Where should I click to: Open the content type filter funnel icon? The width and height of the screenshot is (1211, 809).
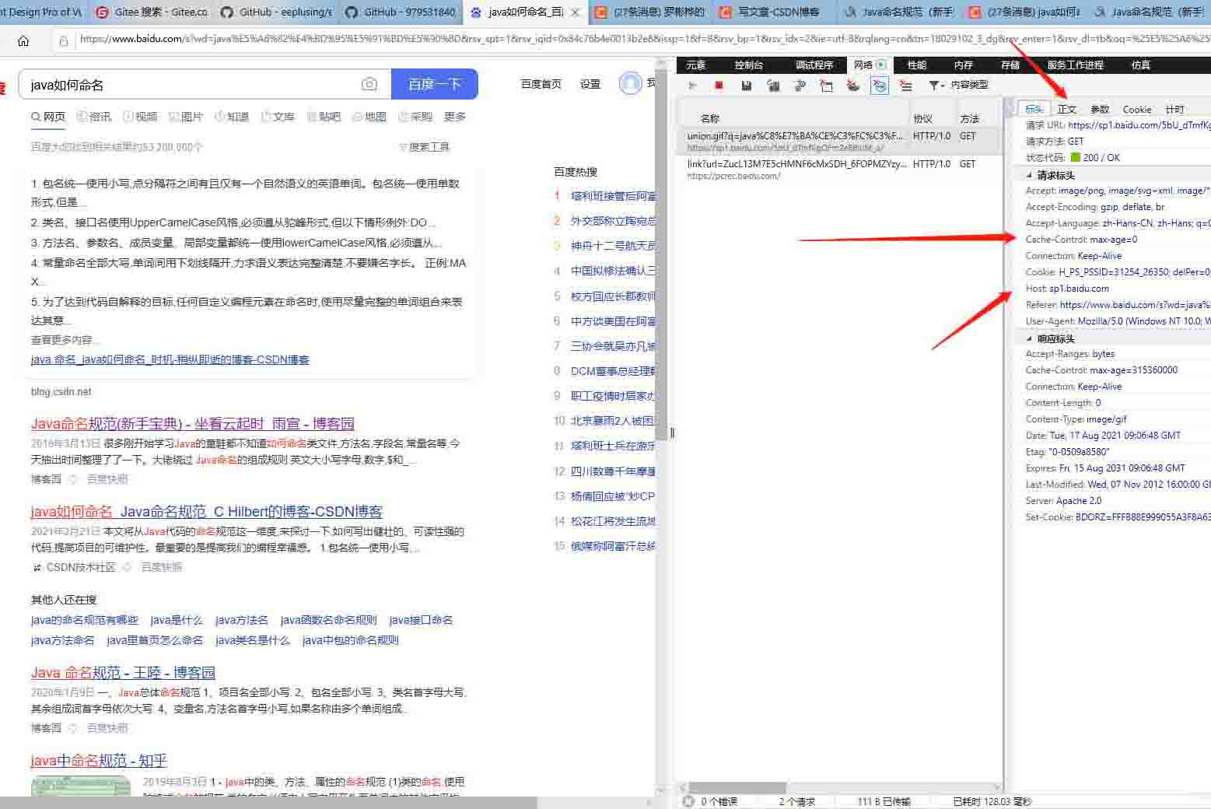click(x=934, y=86)
